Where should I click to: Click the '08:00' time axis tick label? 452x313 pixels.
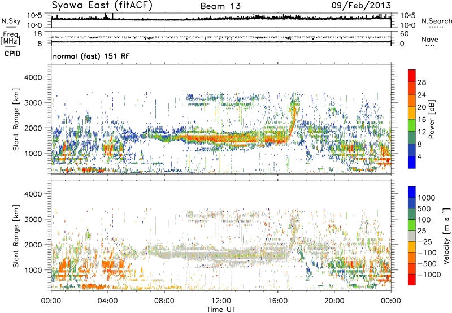(164, 301)
